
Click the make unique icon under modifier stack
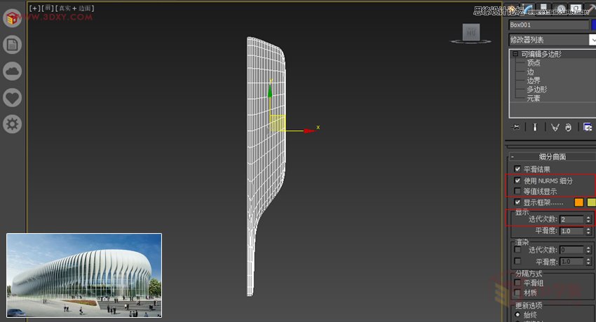click(x=555, y=127)
